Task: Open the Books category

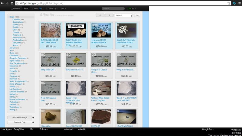Action: 12,53
